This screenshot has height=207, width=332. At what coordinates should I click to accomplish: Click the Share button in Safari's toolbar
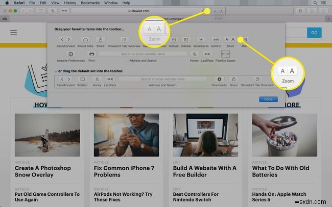[312, 11]
